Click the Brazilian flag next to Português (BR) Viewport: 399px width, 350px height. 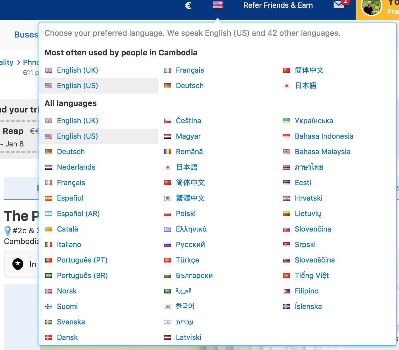49,276
